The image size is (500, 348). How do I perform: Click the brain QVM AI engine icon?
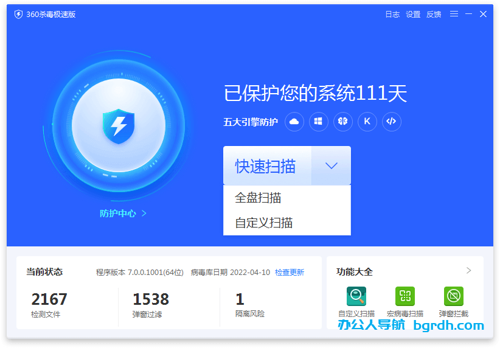pyautogui.click(x=343, y=122)
